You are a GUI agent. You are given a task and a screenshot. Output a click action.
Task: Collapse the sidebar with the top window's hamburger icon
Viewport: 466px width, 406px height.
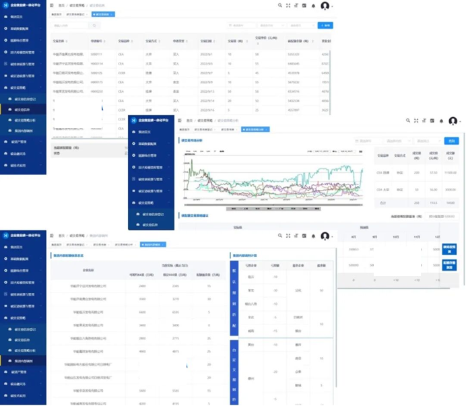point(53,5)
